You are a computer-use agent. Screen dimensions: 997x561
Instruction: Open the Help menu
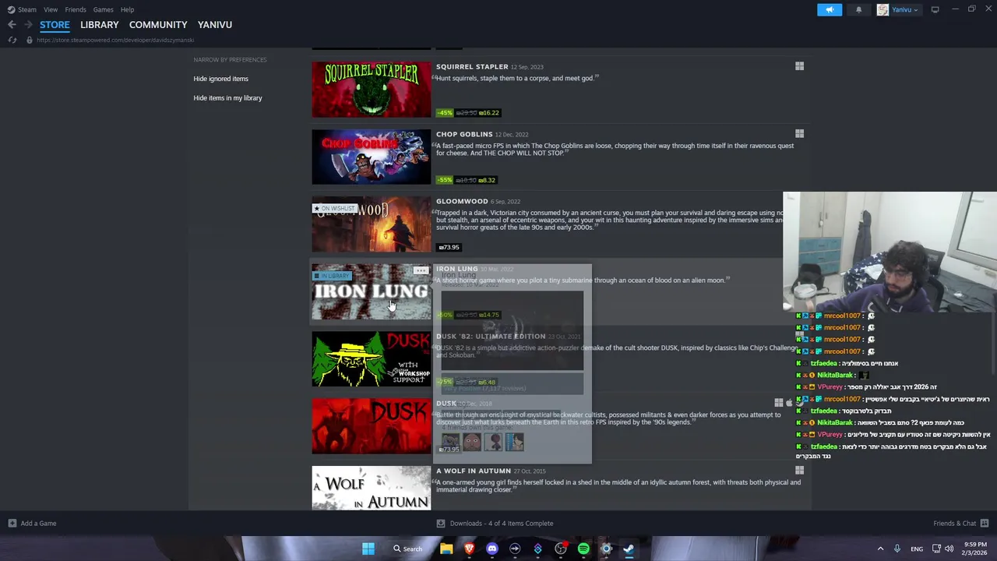127,9
